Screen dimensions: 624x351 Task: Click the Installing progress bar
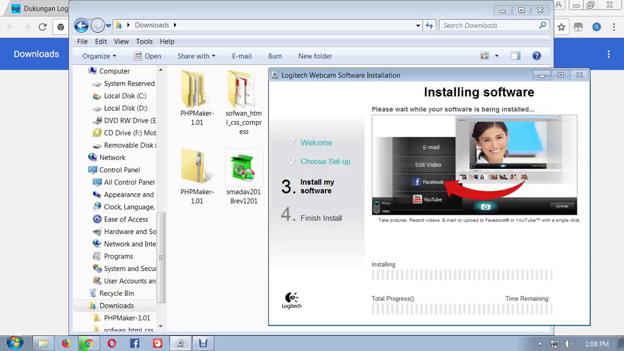click(x=462, y=275)
